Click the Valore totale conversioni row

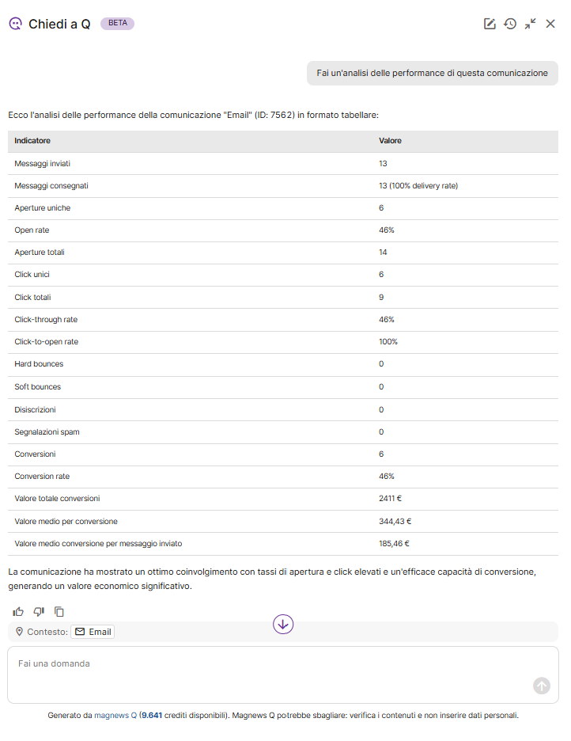[283, 499]
